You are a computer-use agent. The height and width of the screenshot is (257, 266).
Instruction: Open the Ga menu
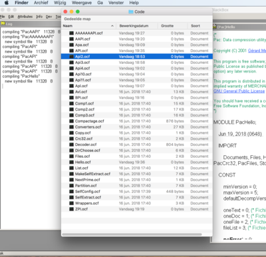[x=100, y=3]
